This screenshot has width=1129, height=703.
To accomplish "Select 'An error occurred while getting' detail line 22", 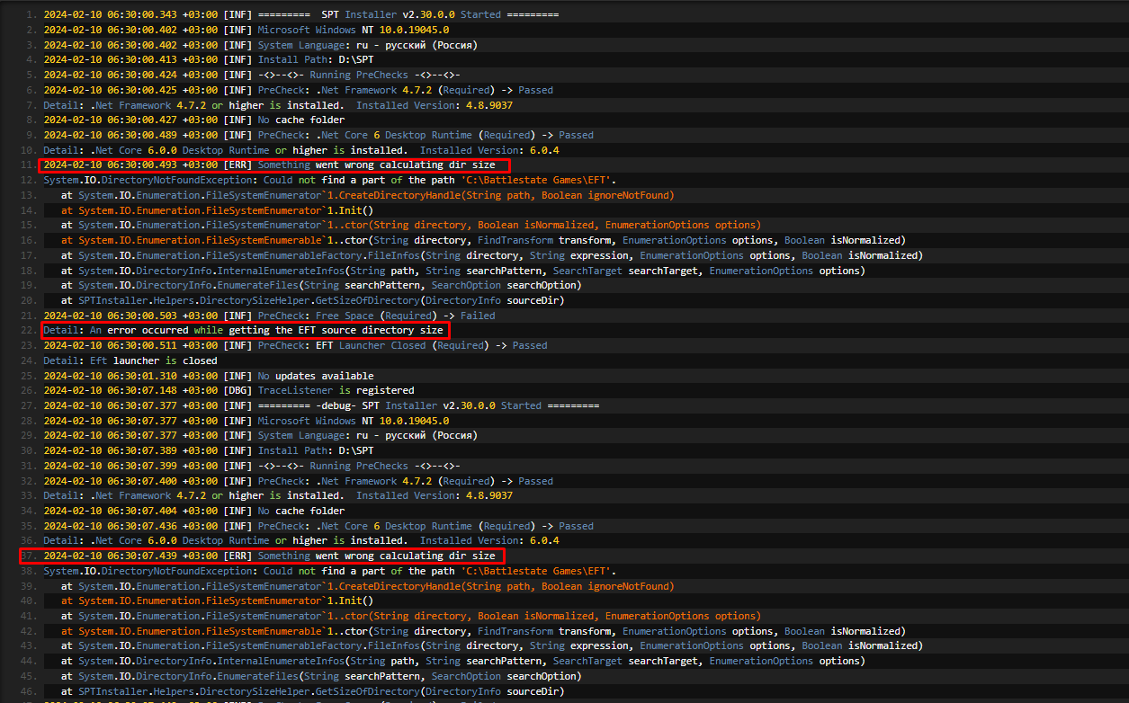I will click(243, 331).
